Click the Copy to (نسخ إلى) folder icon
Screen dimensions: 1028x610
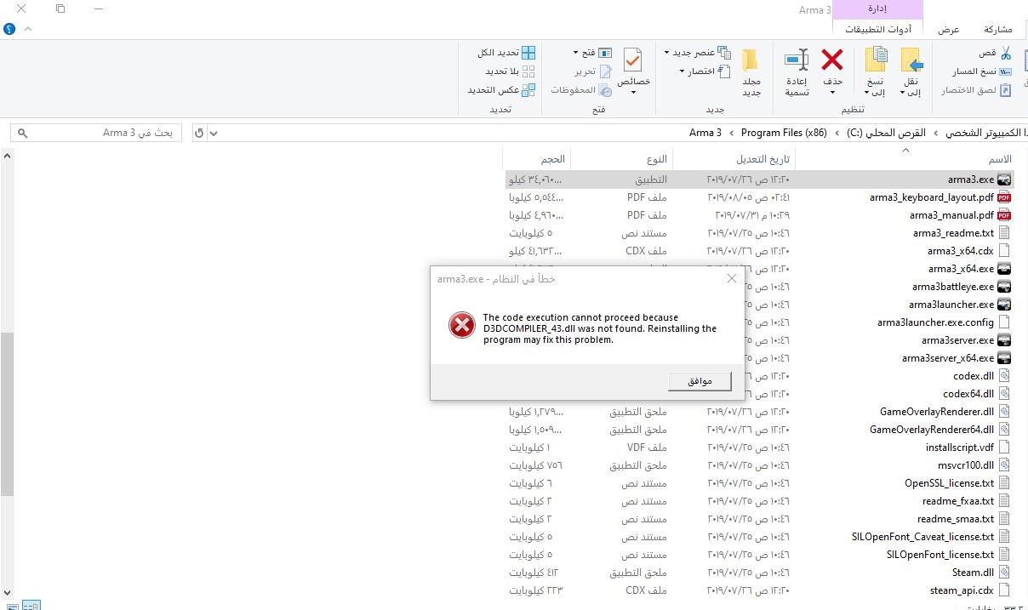tap(876, 60)
